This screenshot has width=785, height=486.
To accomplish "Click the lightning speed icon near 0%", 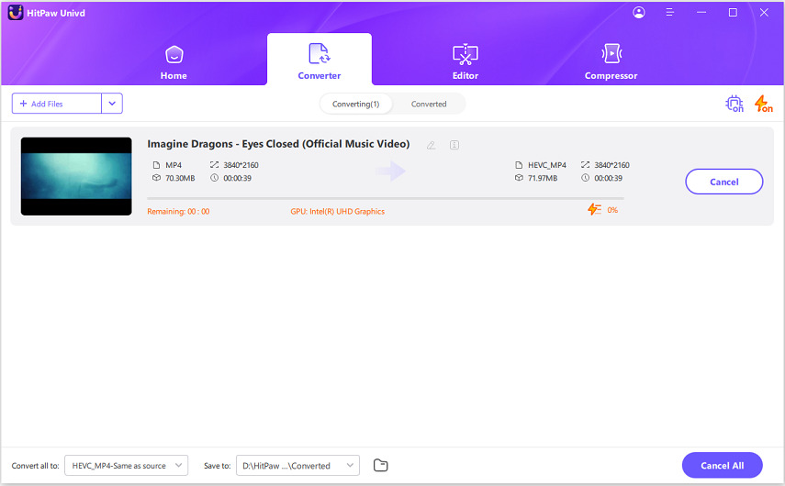I will tap(594, 209).
